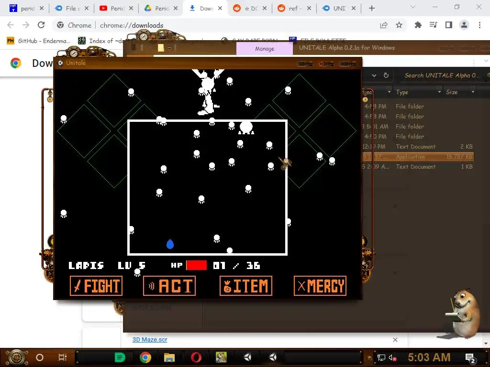
Task: Open the ITEM menu in Unitale
Action: 246,286
